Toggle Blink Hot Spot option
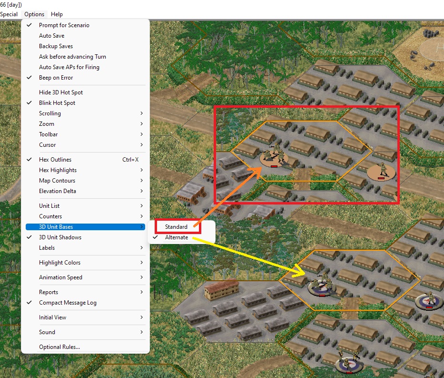 point(85,103)
